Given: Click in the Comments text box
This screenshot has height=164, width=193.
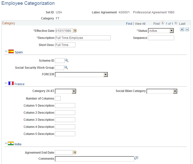Looking at the screenshot, I should tap(95, 159).
